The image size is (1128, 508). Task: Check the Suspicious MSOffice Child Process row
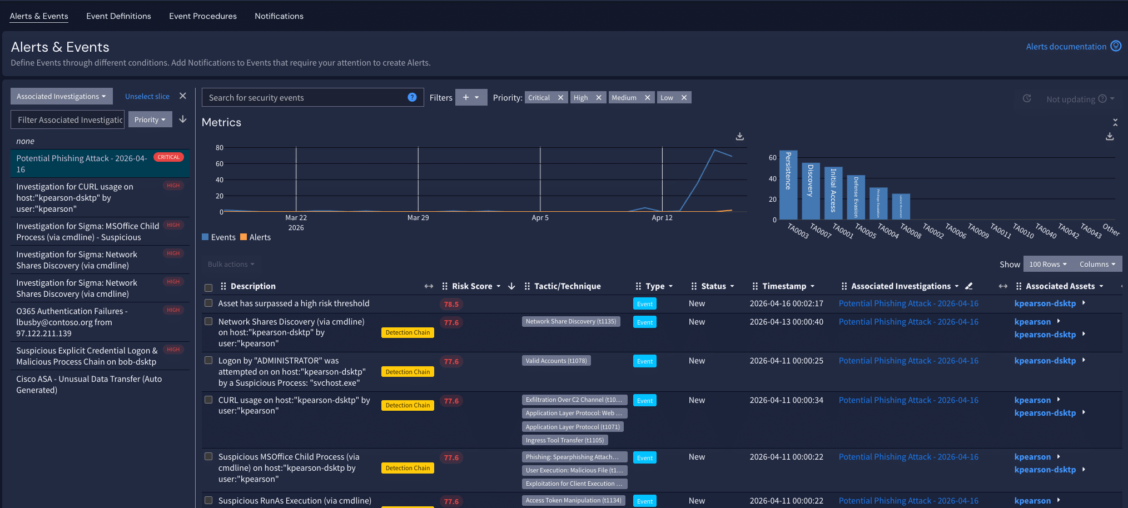pyautogui.click(x=208, y=456)
